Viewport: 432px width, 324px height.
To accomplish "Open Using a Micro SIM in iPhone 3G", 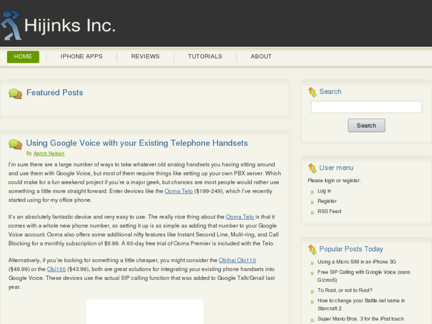I will point(357,262).
